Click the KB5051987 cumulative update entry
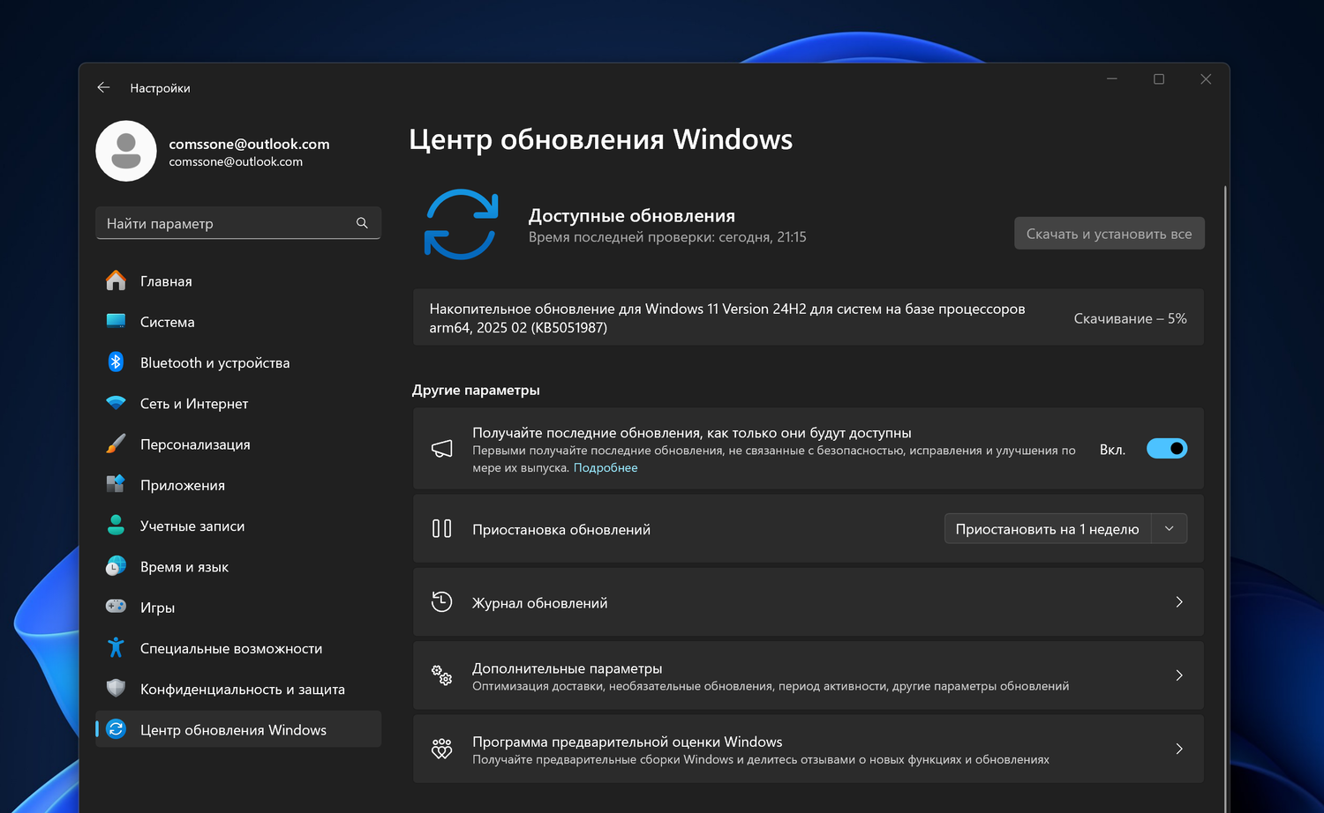The image size is (1324, 813). pyautogui.click(x=809, y=317)
